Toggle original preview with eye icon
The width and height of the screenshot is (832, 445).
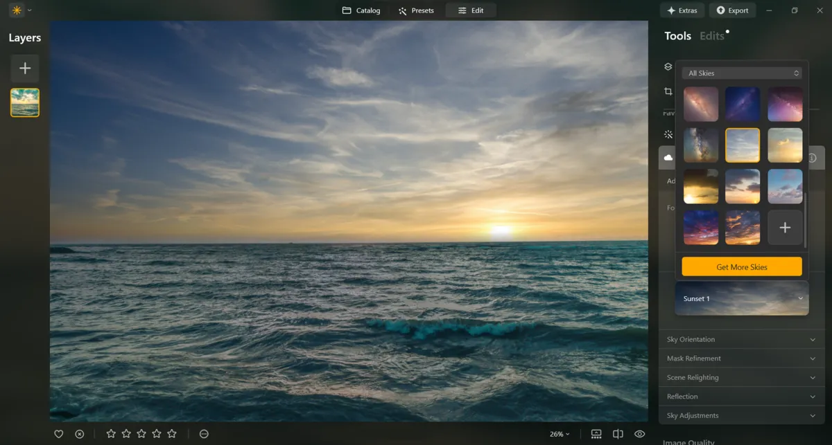(639, 434)
